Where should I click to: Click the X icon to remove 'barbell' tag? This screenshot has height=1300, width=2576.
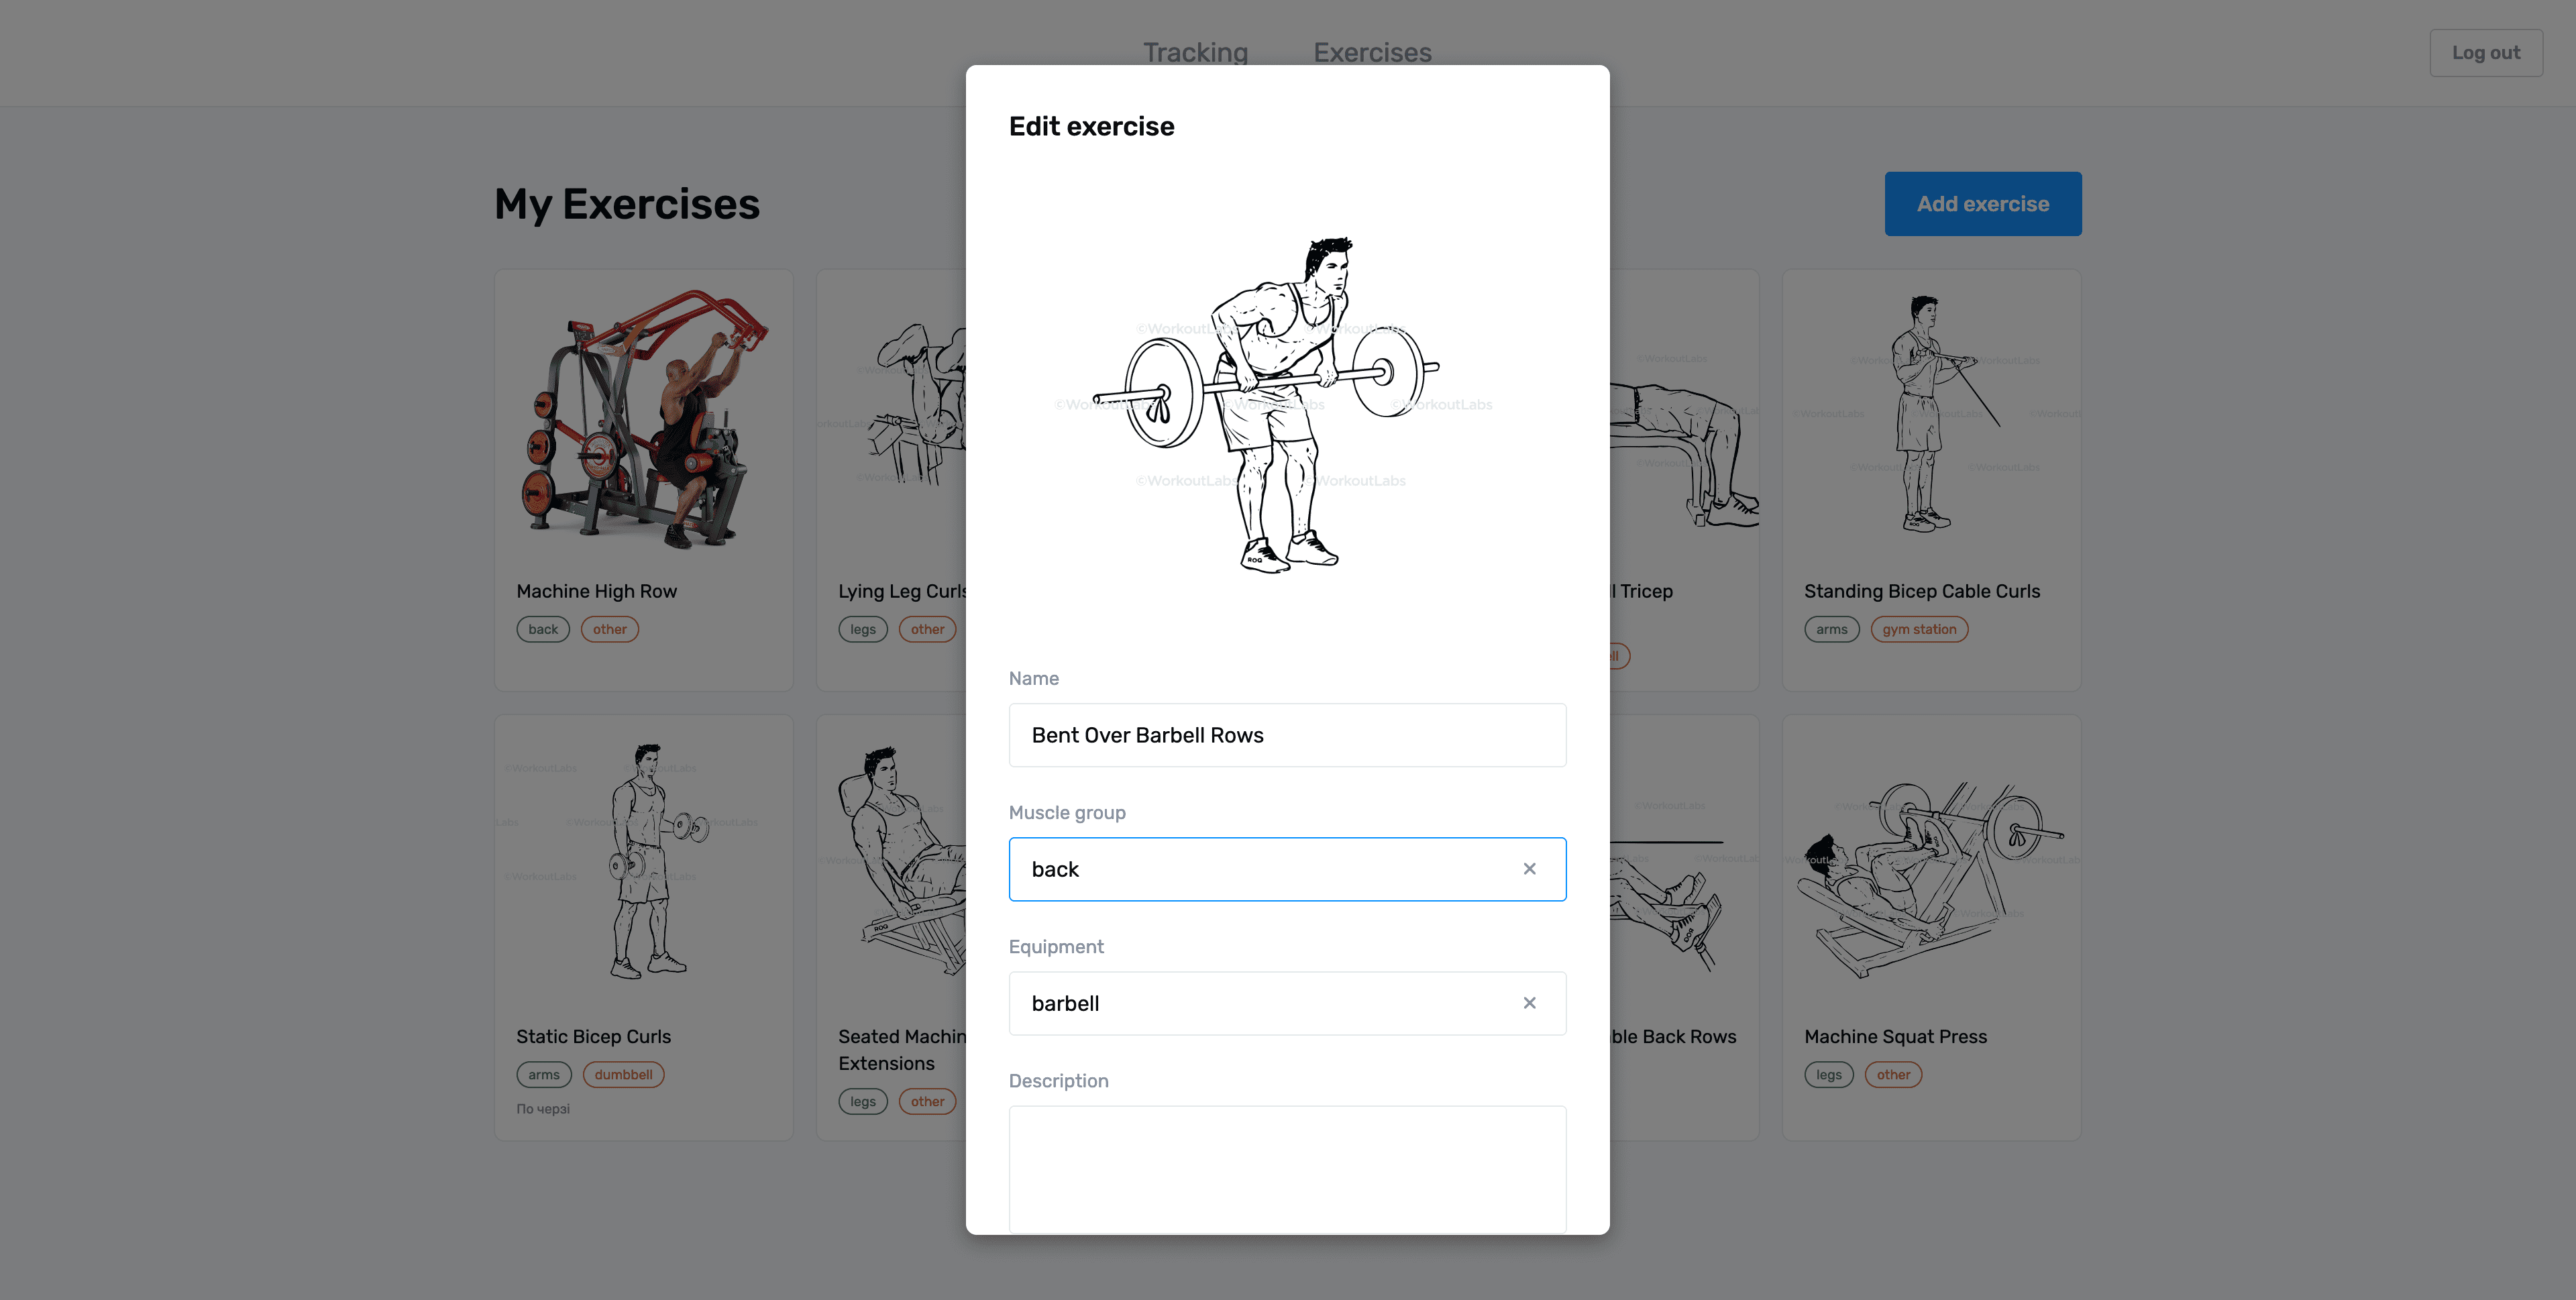pyautogui.click(x=1528, y=1004)
